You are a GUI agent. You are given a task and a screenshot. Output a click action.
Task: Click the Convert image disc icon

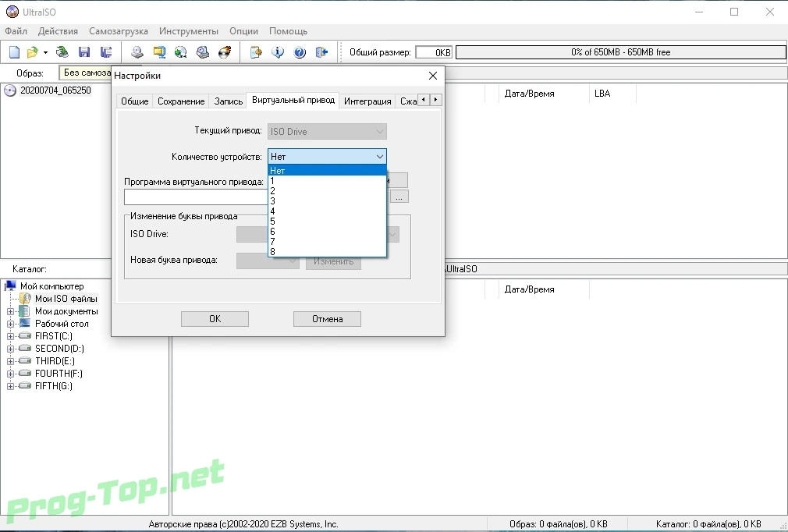click(181, 52)
